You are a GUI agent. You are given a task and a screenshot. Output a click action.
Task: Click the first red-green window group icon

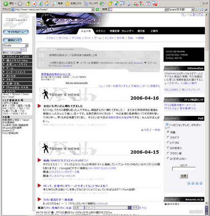tap(136, 3)
